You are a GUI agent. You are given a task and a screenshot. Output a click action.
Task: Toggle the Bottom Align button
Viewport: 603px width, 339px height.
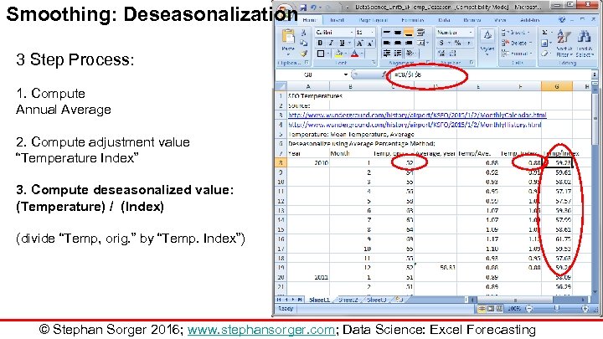coord(409,33)
